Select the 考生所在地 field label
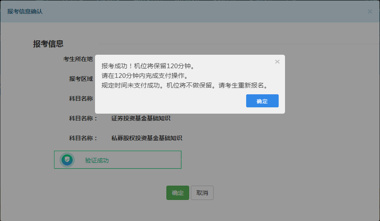Screen dimensions: 380x221 (78, 59)
